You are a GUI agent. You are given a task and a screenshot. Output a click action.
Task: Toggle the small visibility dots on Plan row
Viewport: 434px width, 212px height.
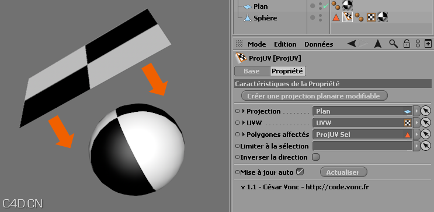pyautogui.click(x=320, y=6)
